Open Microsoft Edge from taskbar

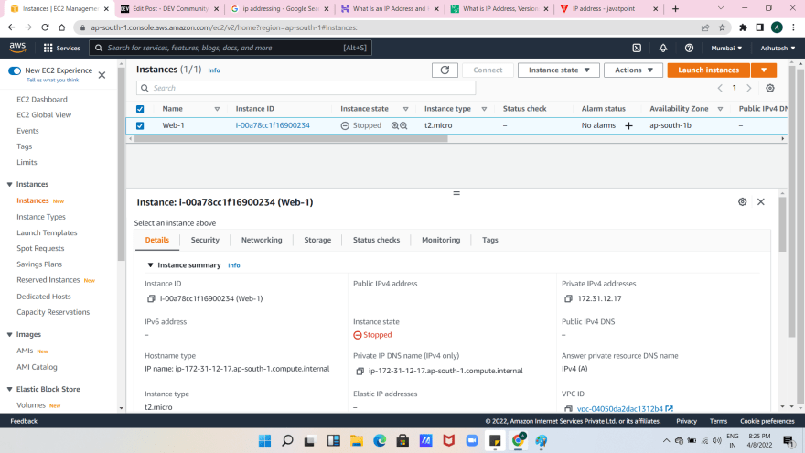pos(380,441)
